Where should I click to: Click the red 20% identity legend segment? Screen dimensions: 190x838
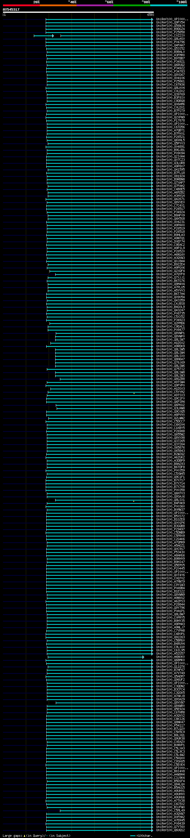21,6
